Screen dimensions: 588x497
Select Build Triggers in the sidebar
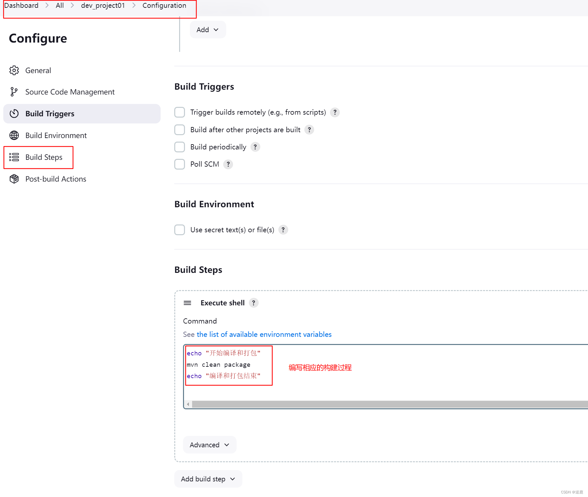click(x=82, y=114)
